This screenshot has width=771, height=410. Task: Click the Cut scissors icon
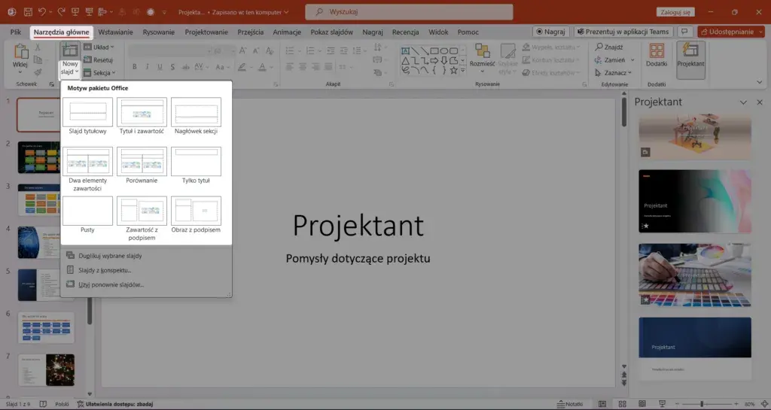click(x=38, y=47)
